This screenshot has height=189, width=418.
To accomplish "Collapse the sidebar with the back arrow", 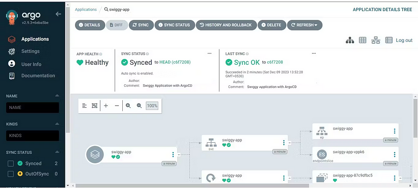I will click(x=58, y=14).
